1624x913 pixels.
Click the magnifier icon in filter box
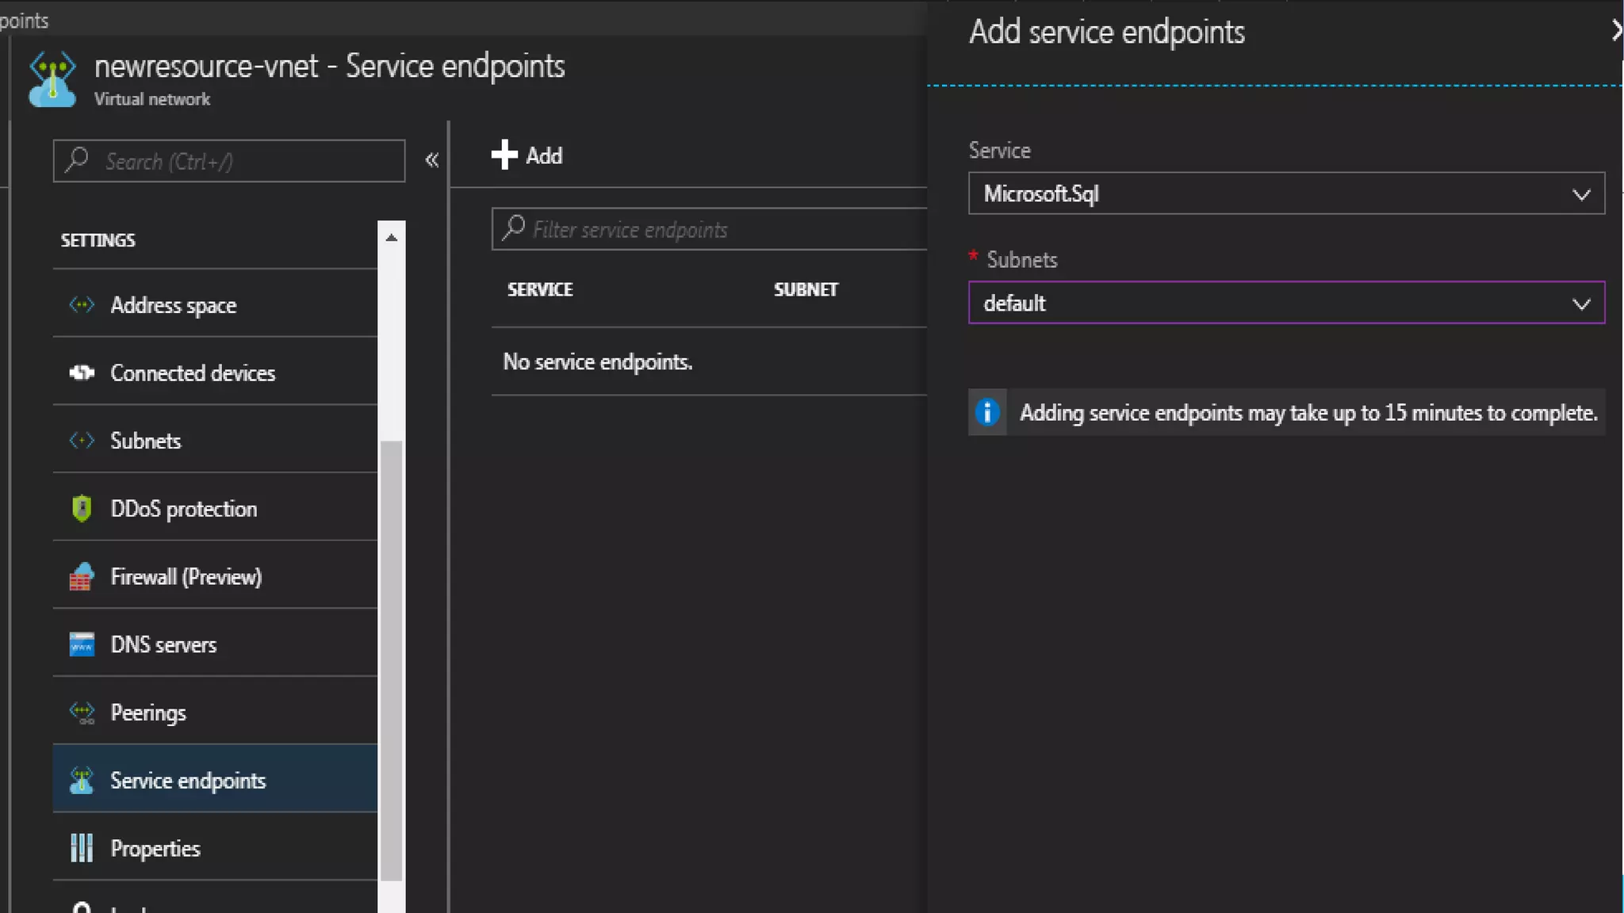pos(514,228)
